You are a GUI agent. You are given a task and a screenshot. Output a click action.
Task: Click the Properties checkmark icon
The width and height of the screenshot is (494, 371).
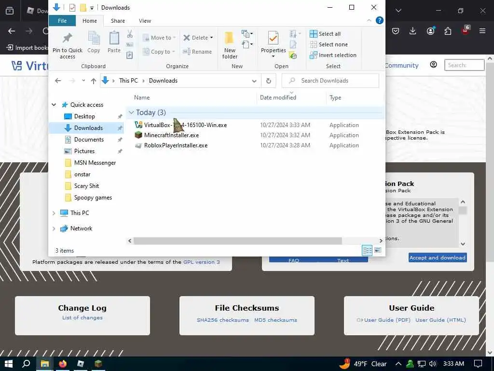[x=273, y=39]
